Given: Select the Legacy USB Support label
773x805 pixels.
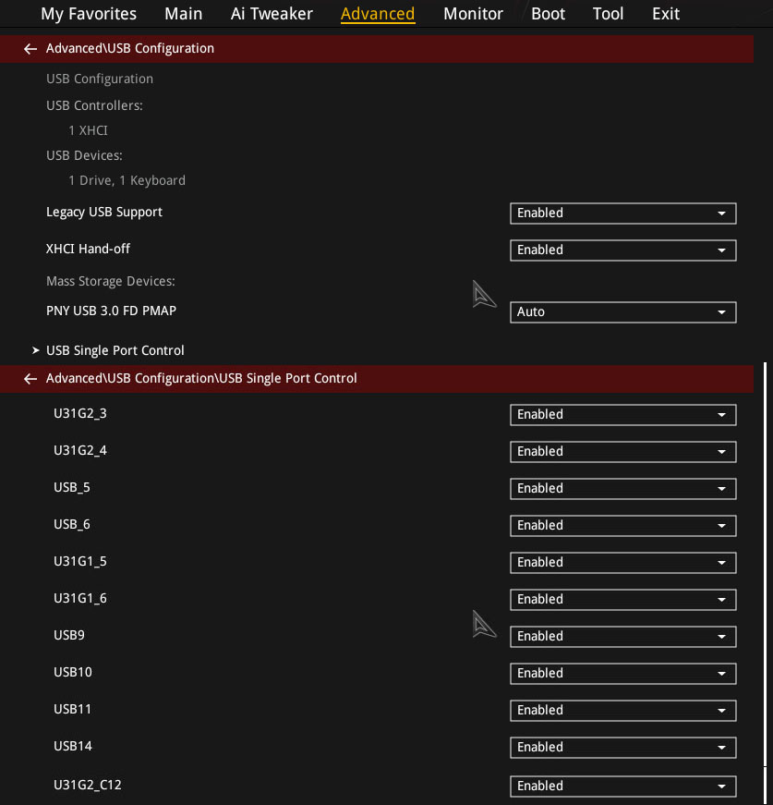Looking at the screenshot, I should [104, 212].
